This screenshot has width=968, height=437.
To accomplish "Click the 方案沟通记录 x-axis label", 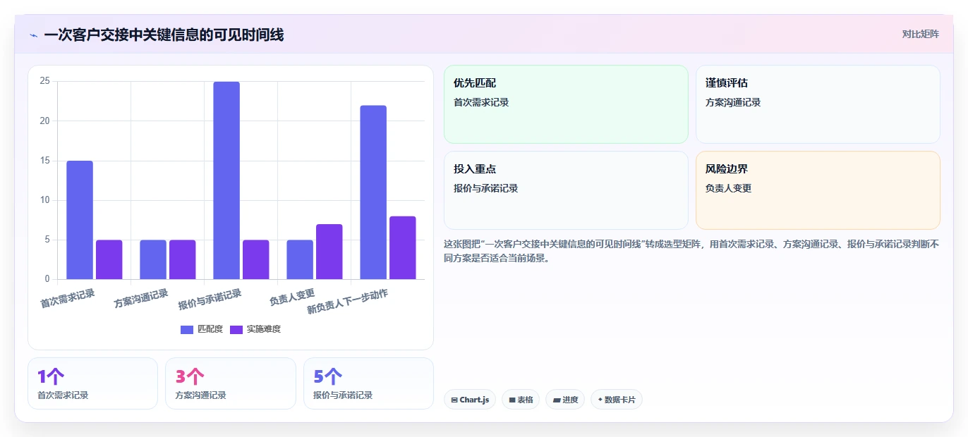I will (141, 299).
